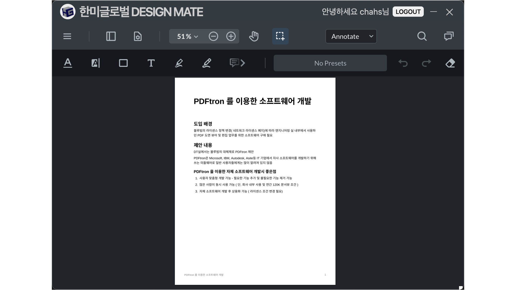Undo the last annotation
This screenshot has height=290, width=516.
coord(403,63)
